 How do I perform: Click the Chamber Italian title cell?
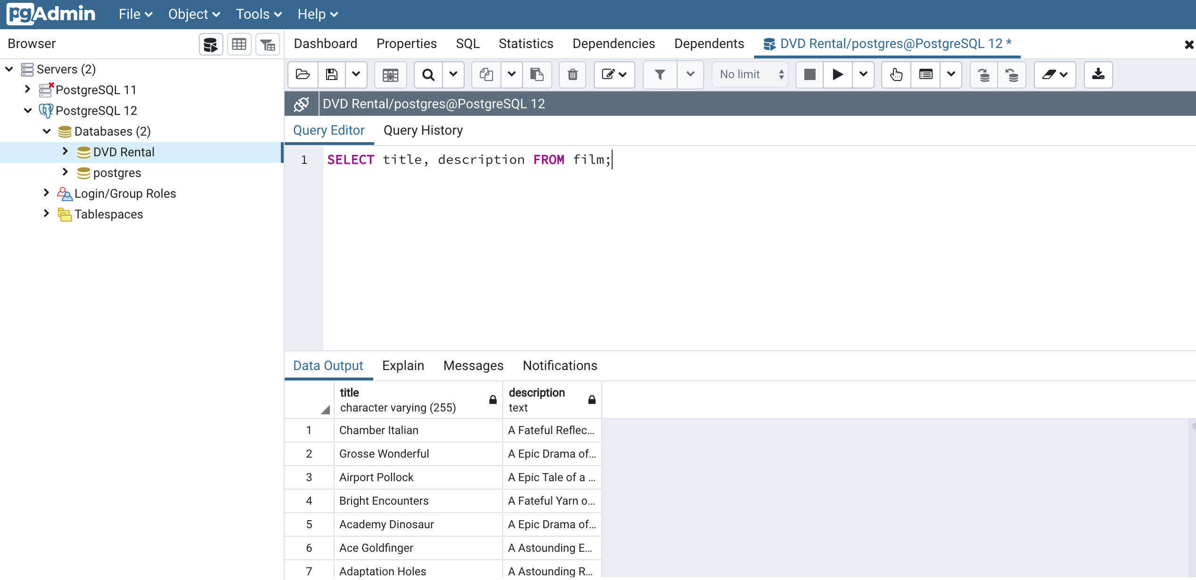(418, 430)
